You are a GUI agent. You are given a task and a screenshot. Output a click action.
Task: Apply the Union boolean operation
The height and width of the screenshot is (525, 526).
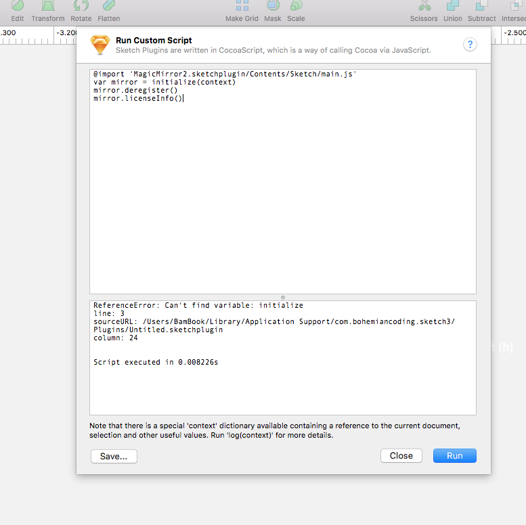[452, 11]
